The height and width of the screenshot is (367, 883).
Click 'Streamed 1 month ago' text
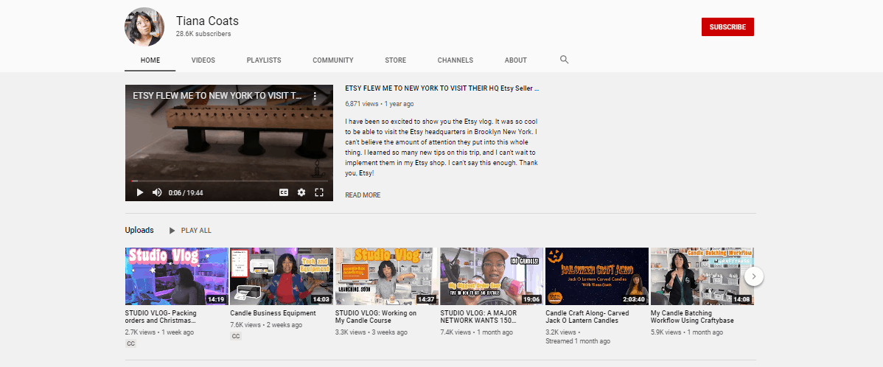[578, 341]
